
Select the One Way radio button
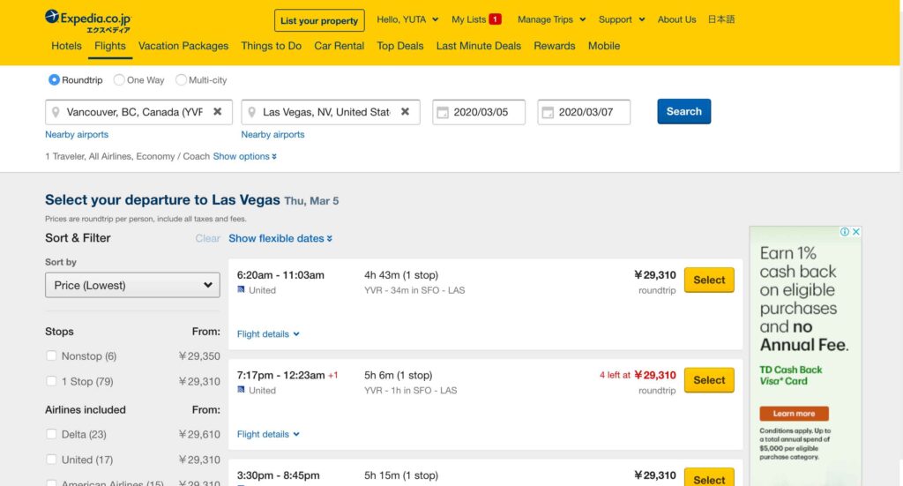(119, 80)
